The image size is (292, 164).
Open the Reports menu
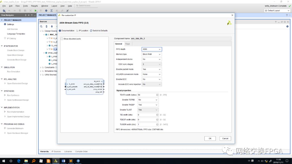(x=34, y=6)
